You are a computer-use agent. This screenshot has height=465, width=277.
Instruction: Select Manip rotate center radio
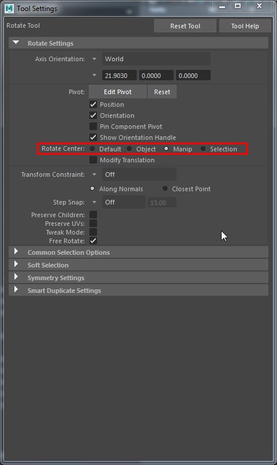(166, 148)
